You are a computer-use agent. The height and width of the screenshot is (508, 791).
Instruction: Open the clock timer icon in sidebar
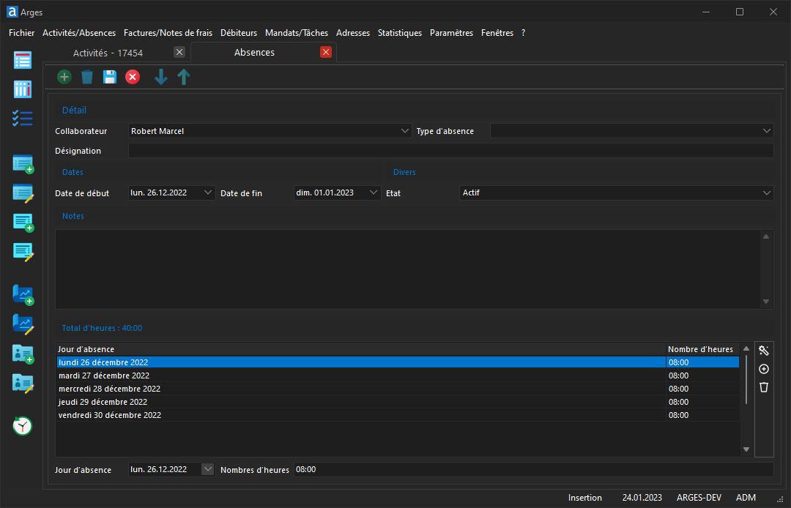(x=22, y=426)
